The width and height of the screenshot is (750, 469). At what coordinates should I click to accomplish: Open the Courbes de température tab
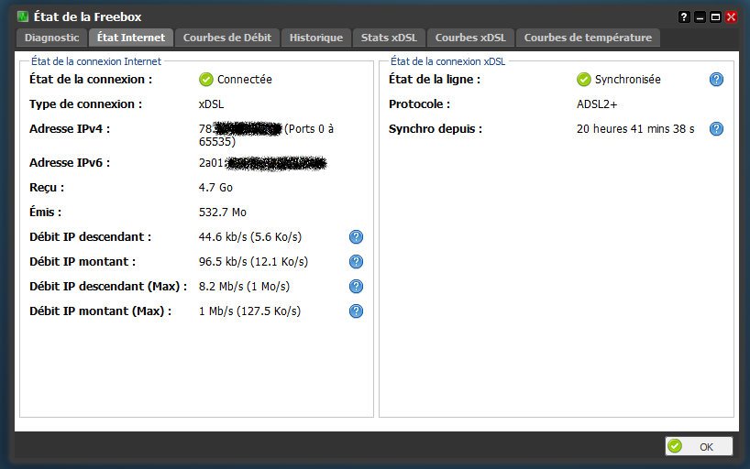tap(588, 38)
